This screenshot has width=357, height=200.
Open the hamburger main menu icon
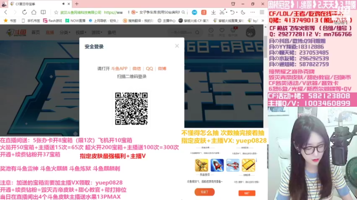[x=262, y=12]
